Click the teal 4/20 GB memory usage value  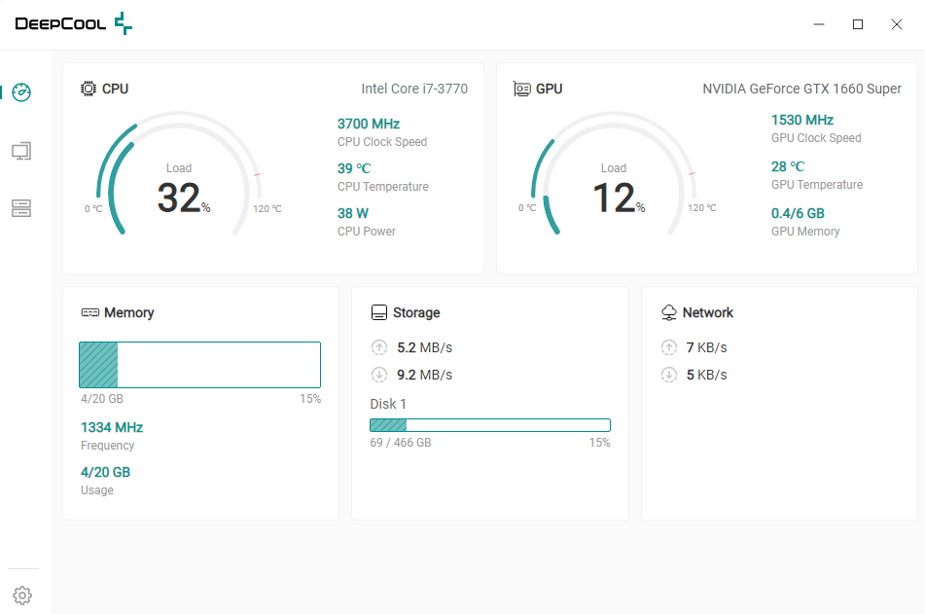[106, 472]
